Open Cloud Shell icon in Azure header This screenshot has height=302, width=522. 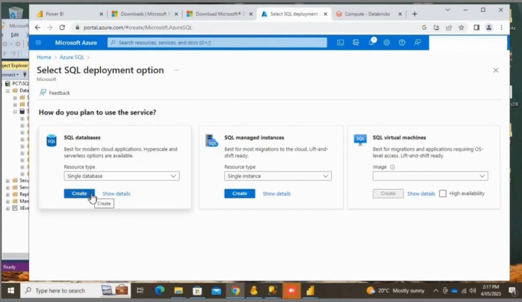340,43
